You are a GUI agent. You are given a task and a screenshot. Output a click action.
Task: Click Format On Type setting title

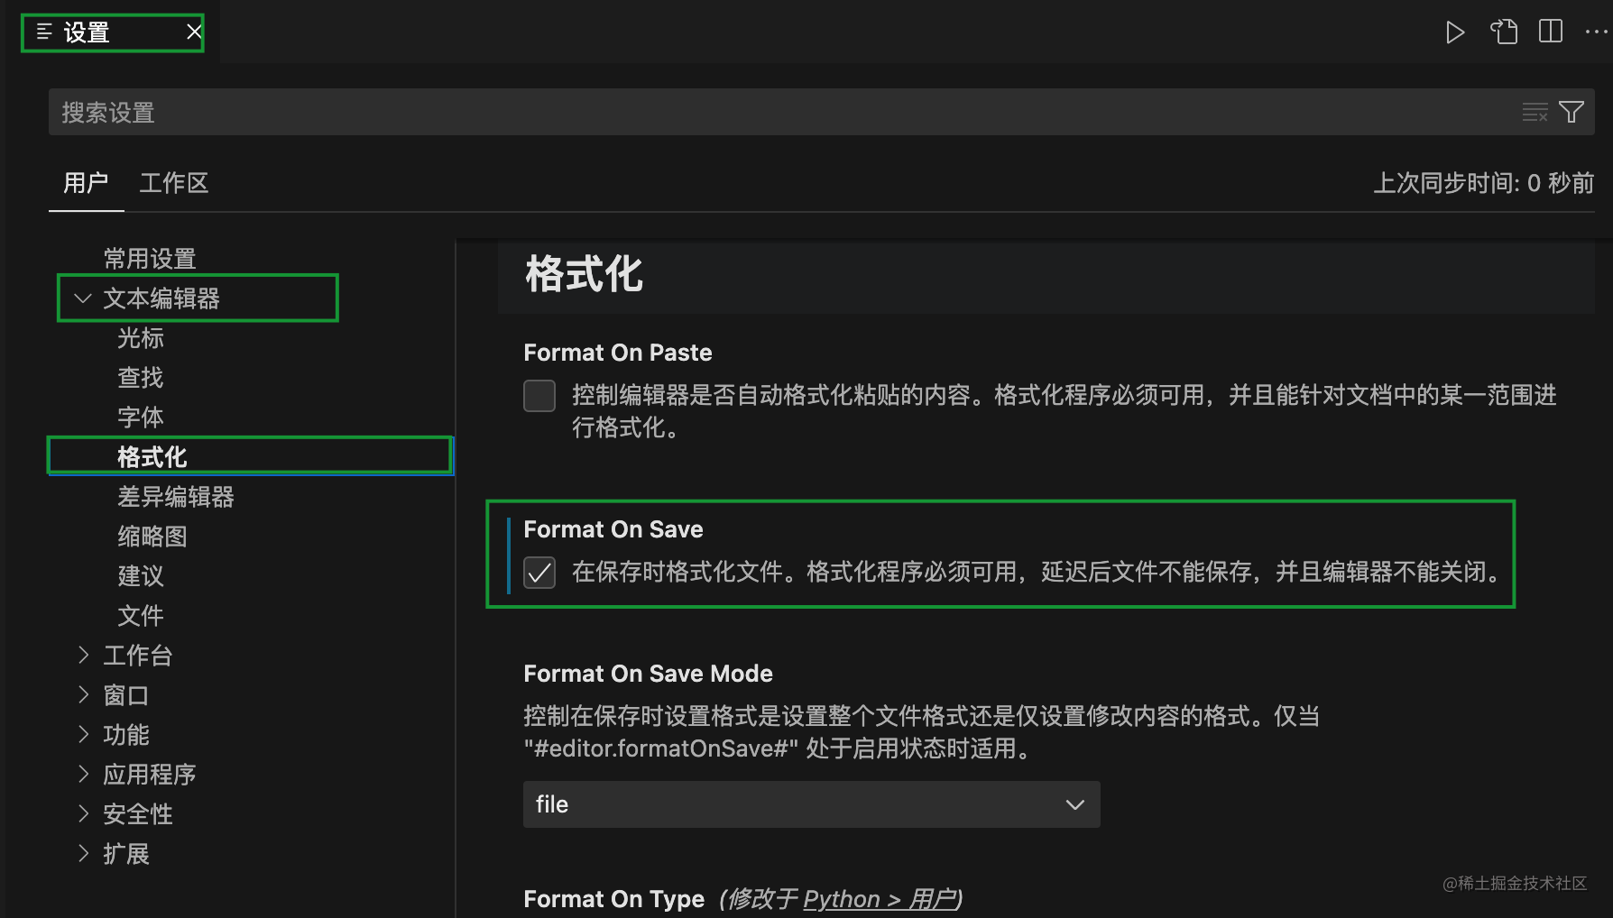pos(613,899)
